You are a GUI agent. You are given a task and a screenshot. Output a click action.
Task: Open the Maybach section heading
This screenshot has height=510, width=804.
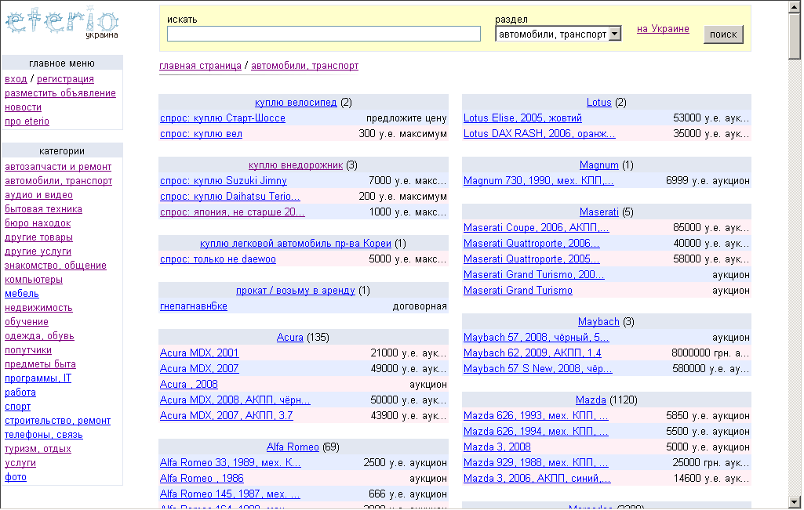pos(598,321)
